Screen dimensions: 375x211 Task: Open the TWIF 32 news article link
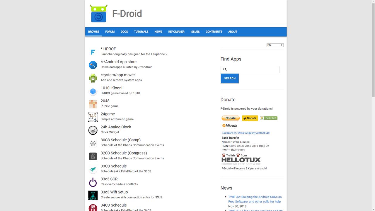point(255,199)
